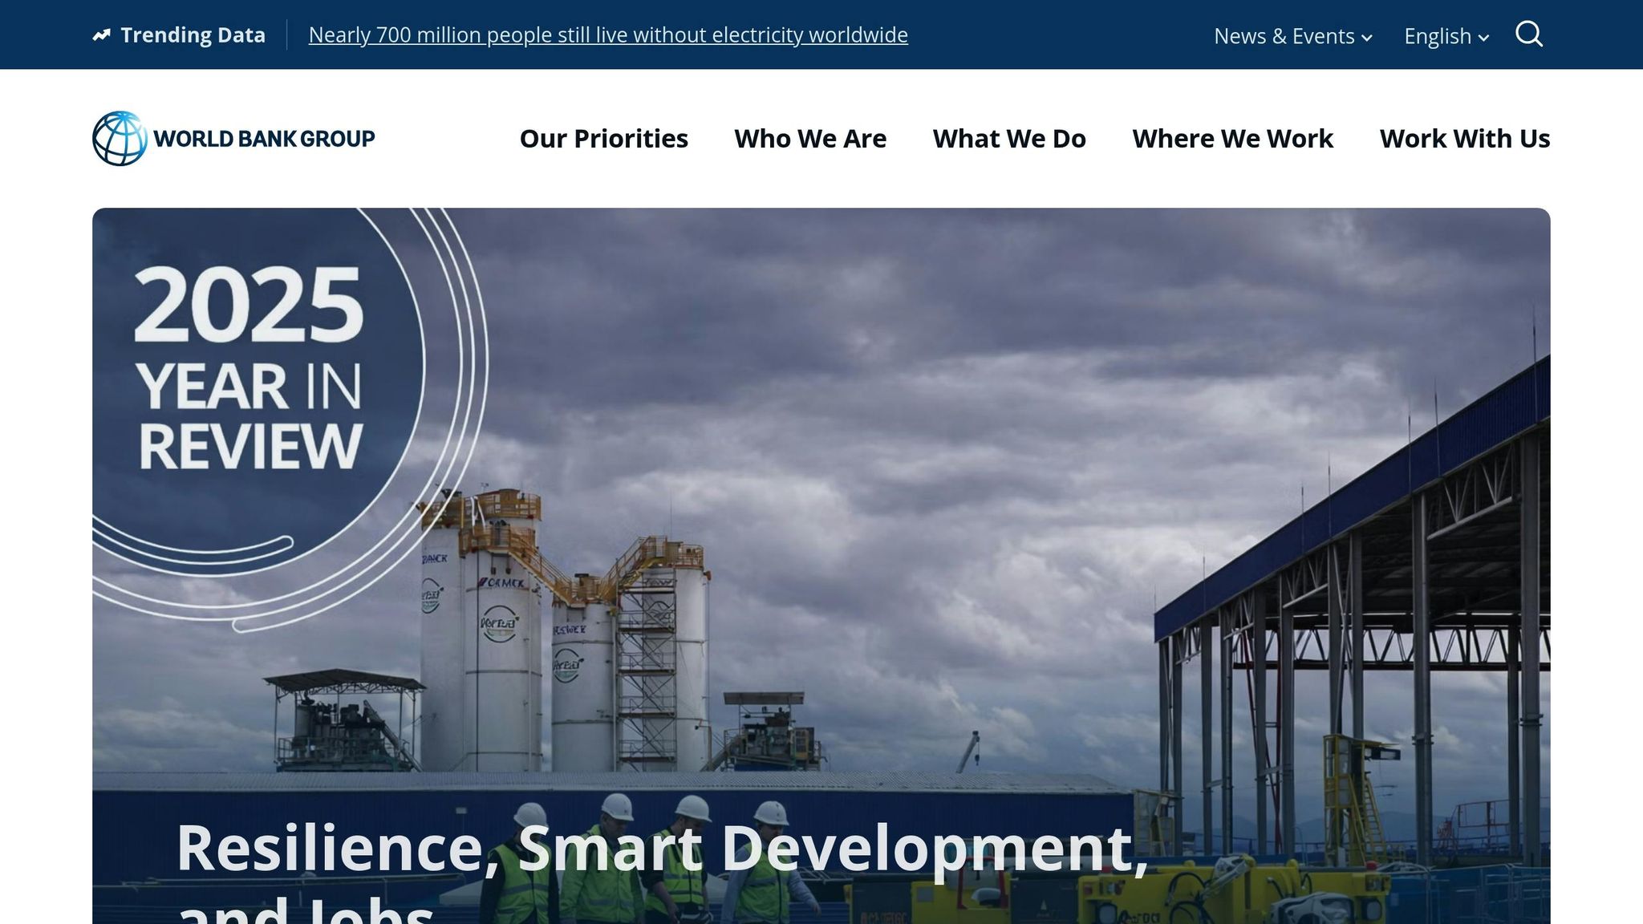Open the search magnifier icon
The width and height of the screenshot is (1643, 924).
coord(1528,34)
